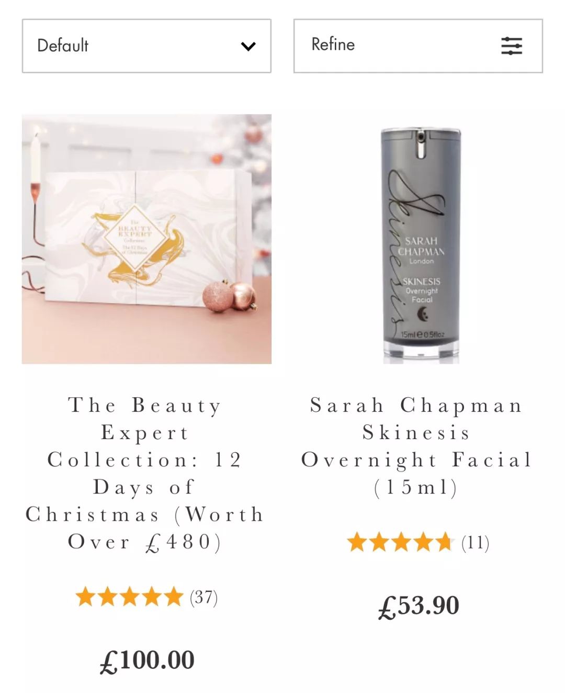Click the star rating of Sarah Chapman product
The image size is (565, 693).
click(x=400, y=542)
